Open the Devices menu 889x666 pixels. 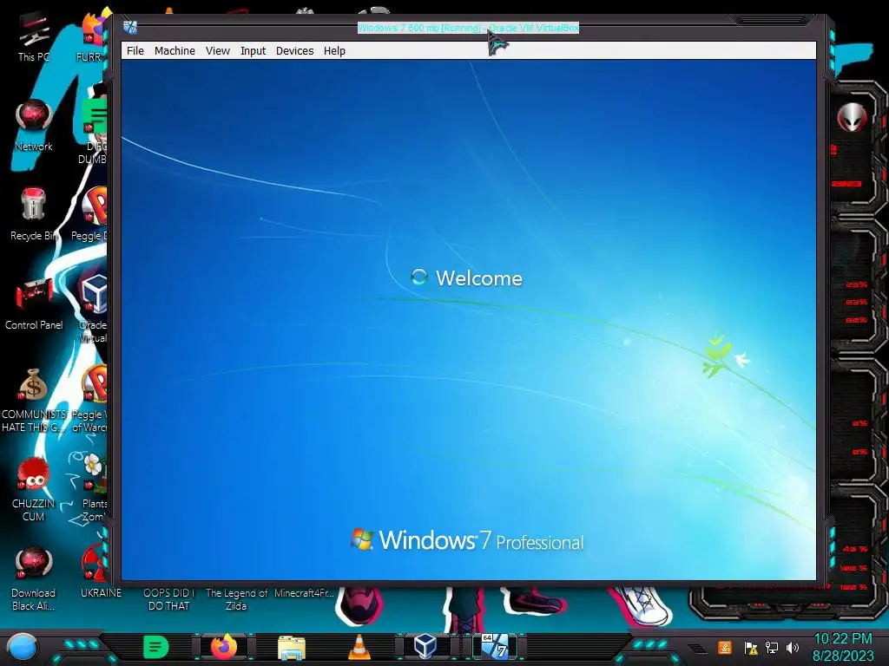295,51
